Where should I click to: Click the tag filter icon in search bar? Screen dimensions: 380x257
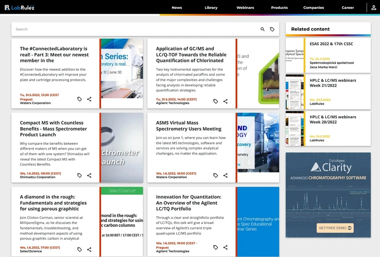(272, 29)
